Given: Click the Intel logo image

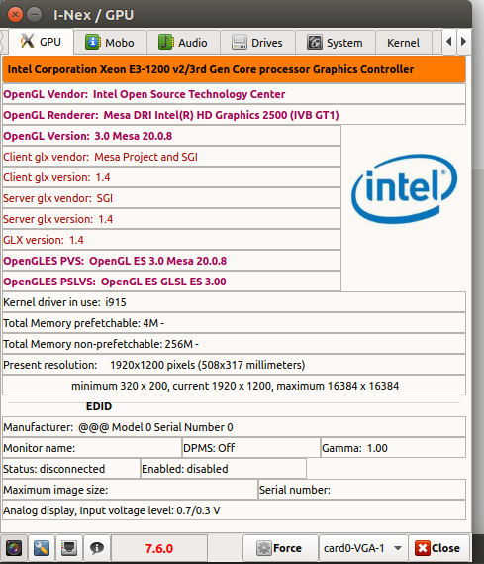Looking at the screenshot, I should (x=404, y=188).
